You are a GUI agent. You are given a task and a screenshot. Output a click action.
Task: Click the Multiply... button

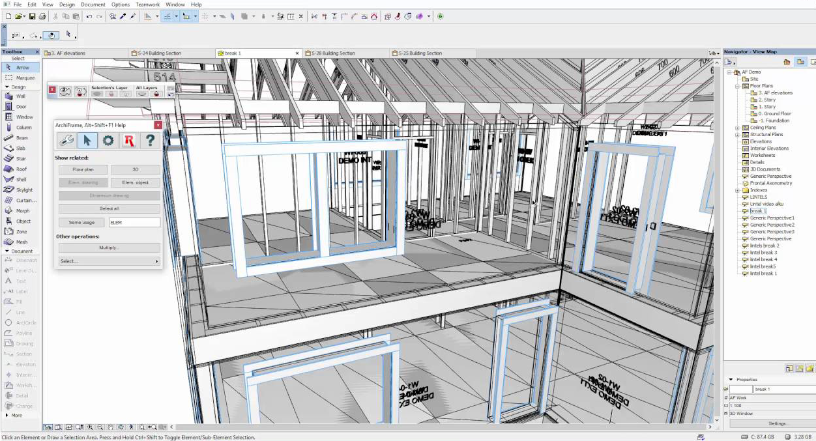click(109, 248)
